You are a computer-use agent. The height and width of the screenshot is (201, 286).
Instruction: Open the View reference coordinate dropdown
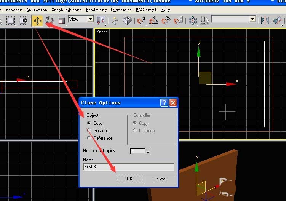point(90,19)
